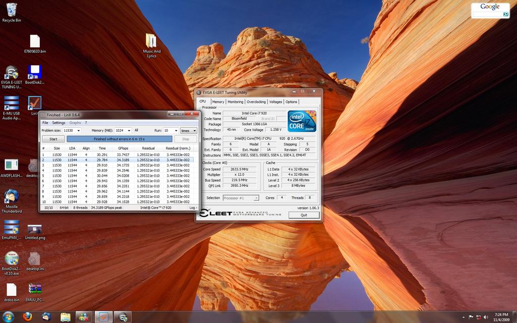Click the 'Finished without errors' progress bar
Viewport: 517px width, 323px height.
point(119,139)
